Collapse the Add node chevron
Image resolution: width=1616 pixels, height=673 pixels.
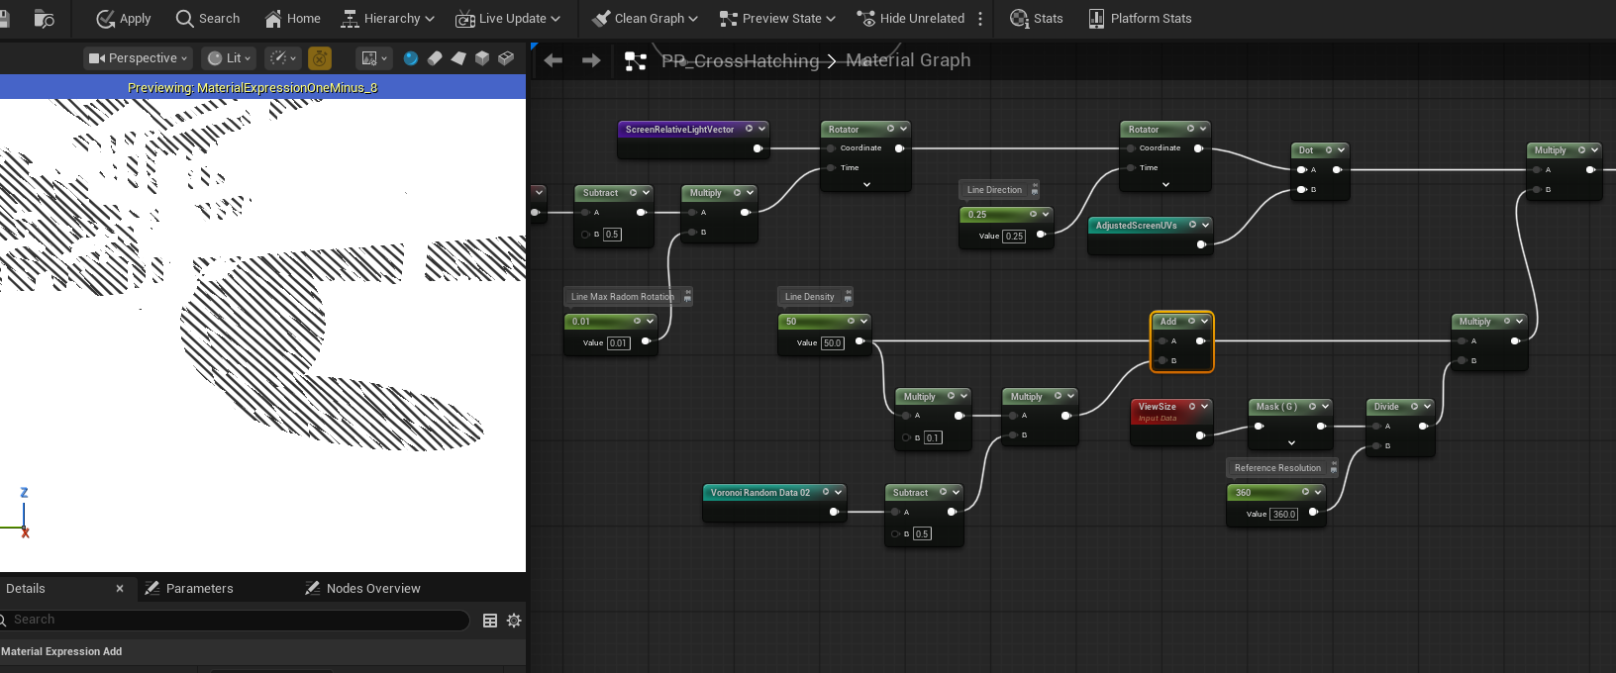tap(1204, 321)
